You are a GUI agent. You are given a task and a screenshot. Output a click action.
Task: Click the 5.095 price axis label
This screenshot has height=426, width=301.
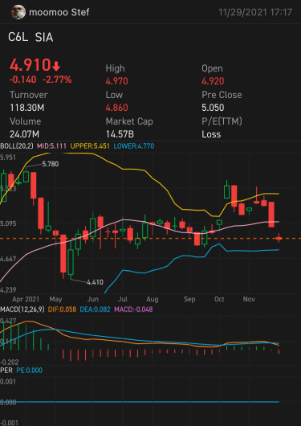8,224
